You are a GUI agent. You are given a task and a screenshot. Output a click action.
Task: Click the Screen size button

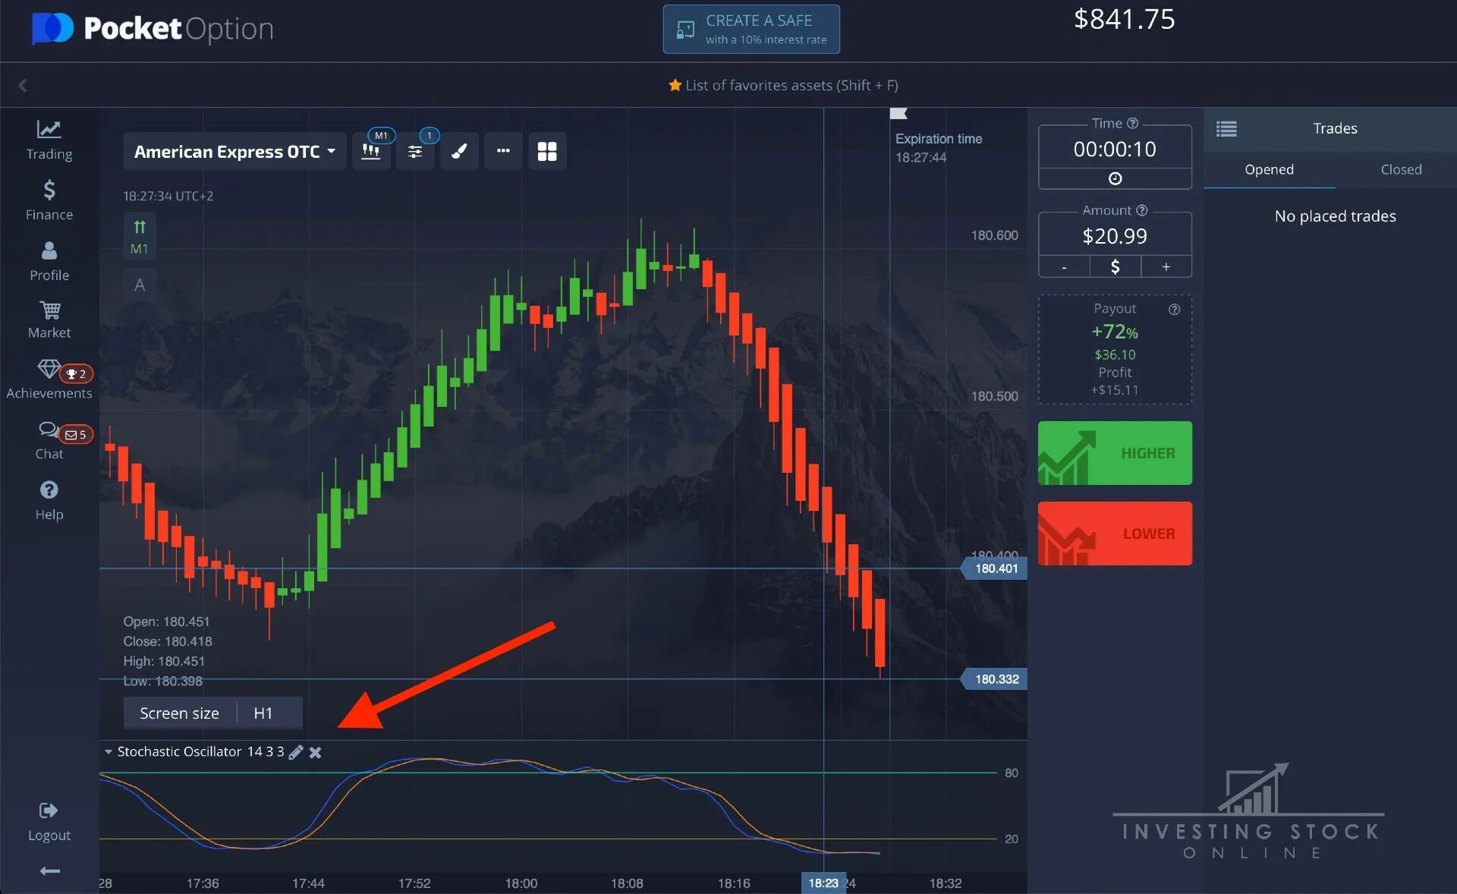(179, 713)
